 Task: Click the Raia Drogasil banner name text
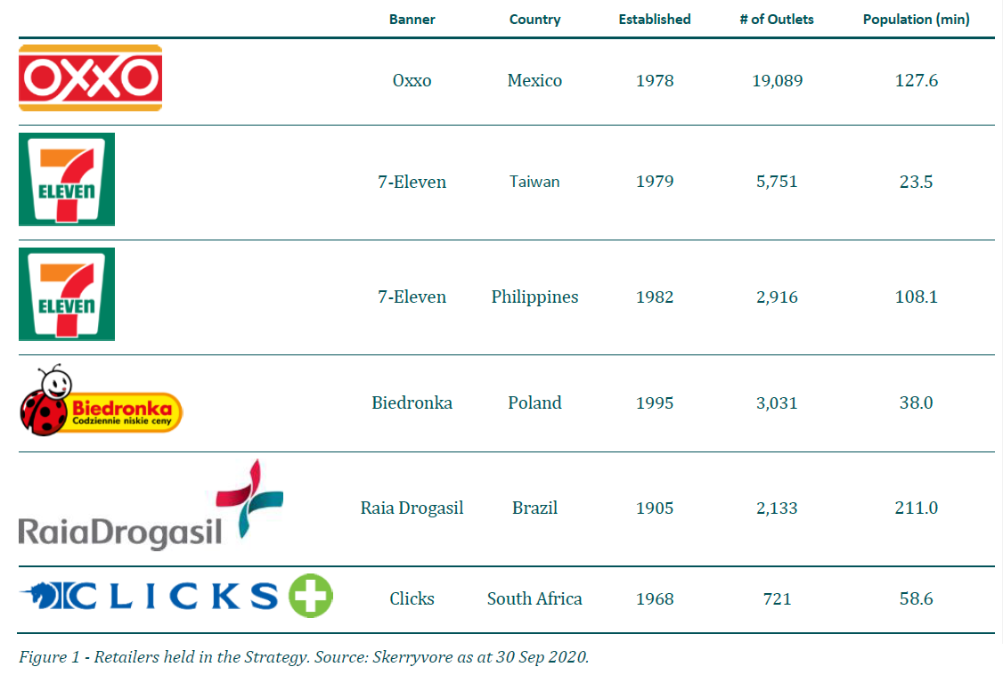(x=412, y=508)
